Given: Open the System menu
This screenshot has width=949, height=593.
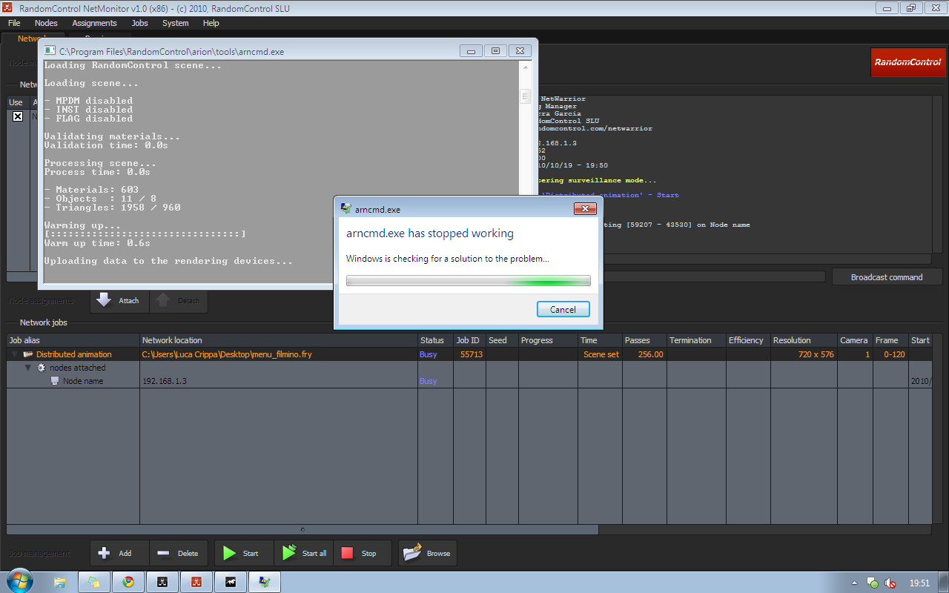Looking at the screenshot, I should click(x=176, y=23).
